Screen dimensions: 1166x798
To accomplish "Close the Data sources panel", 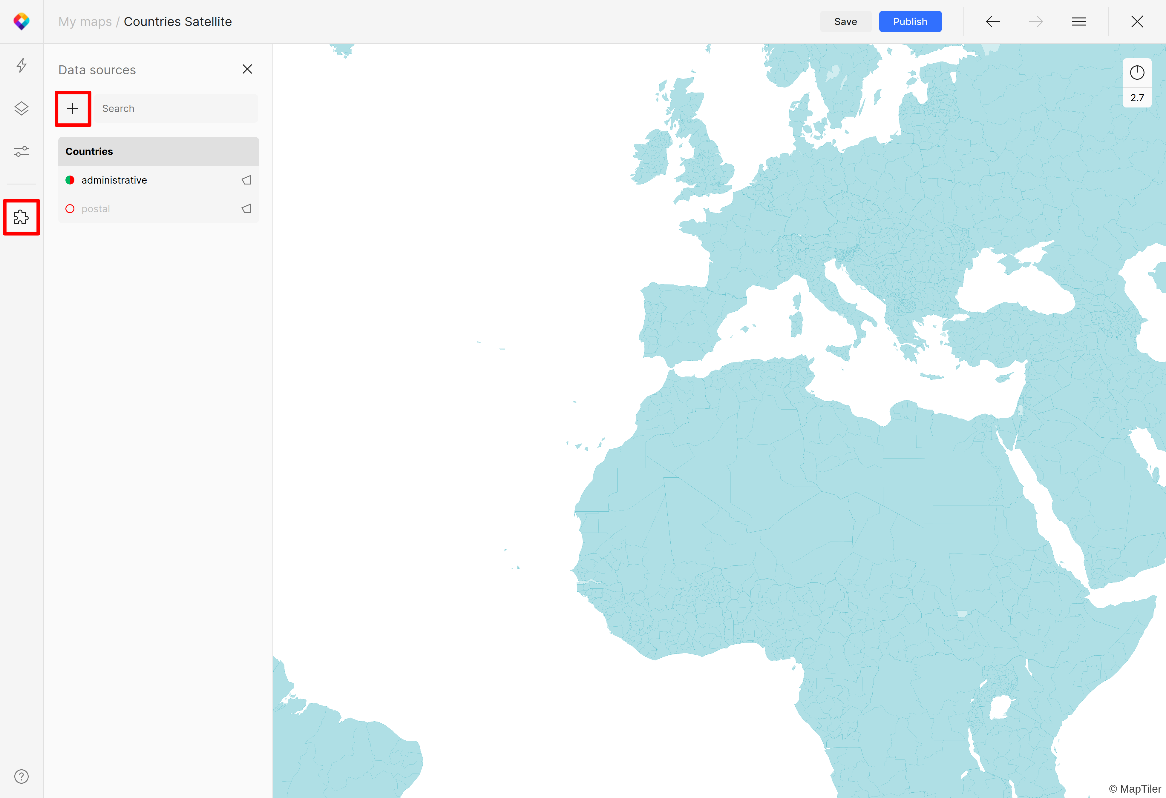I will tap(247, 69).
